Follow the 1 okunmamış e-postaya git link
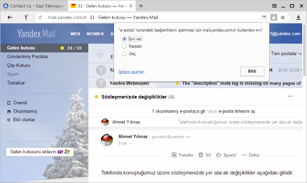This screenshot has width=307, height=183. [x=178, y=112]
